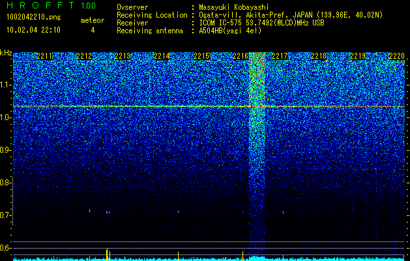Click the meteor echo dot near 2217
Image resolution: width=410 pixels, height=261 pixels.
tap(283, 212)
